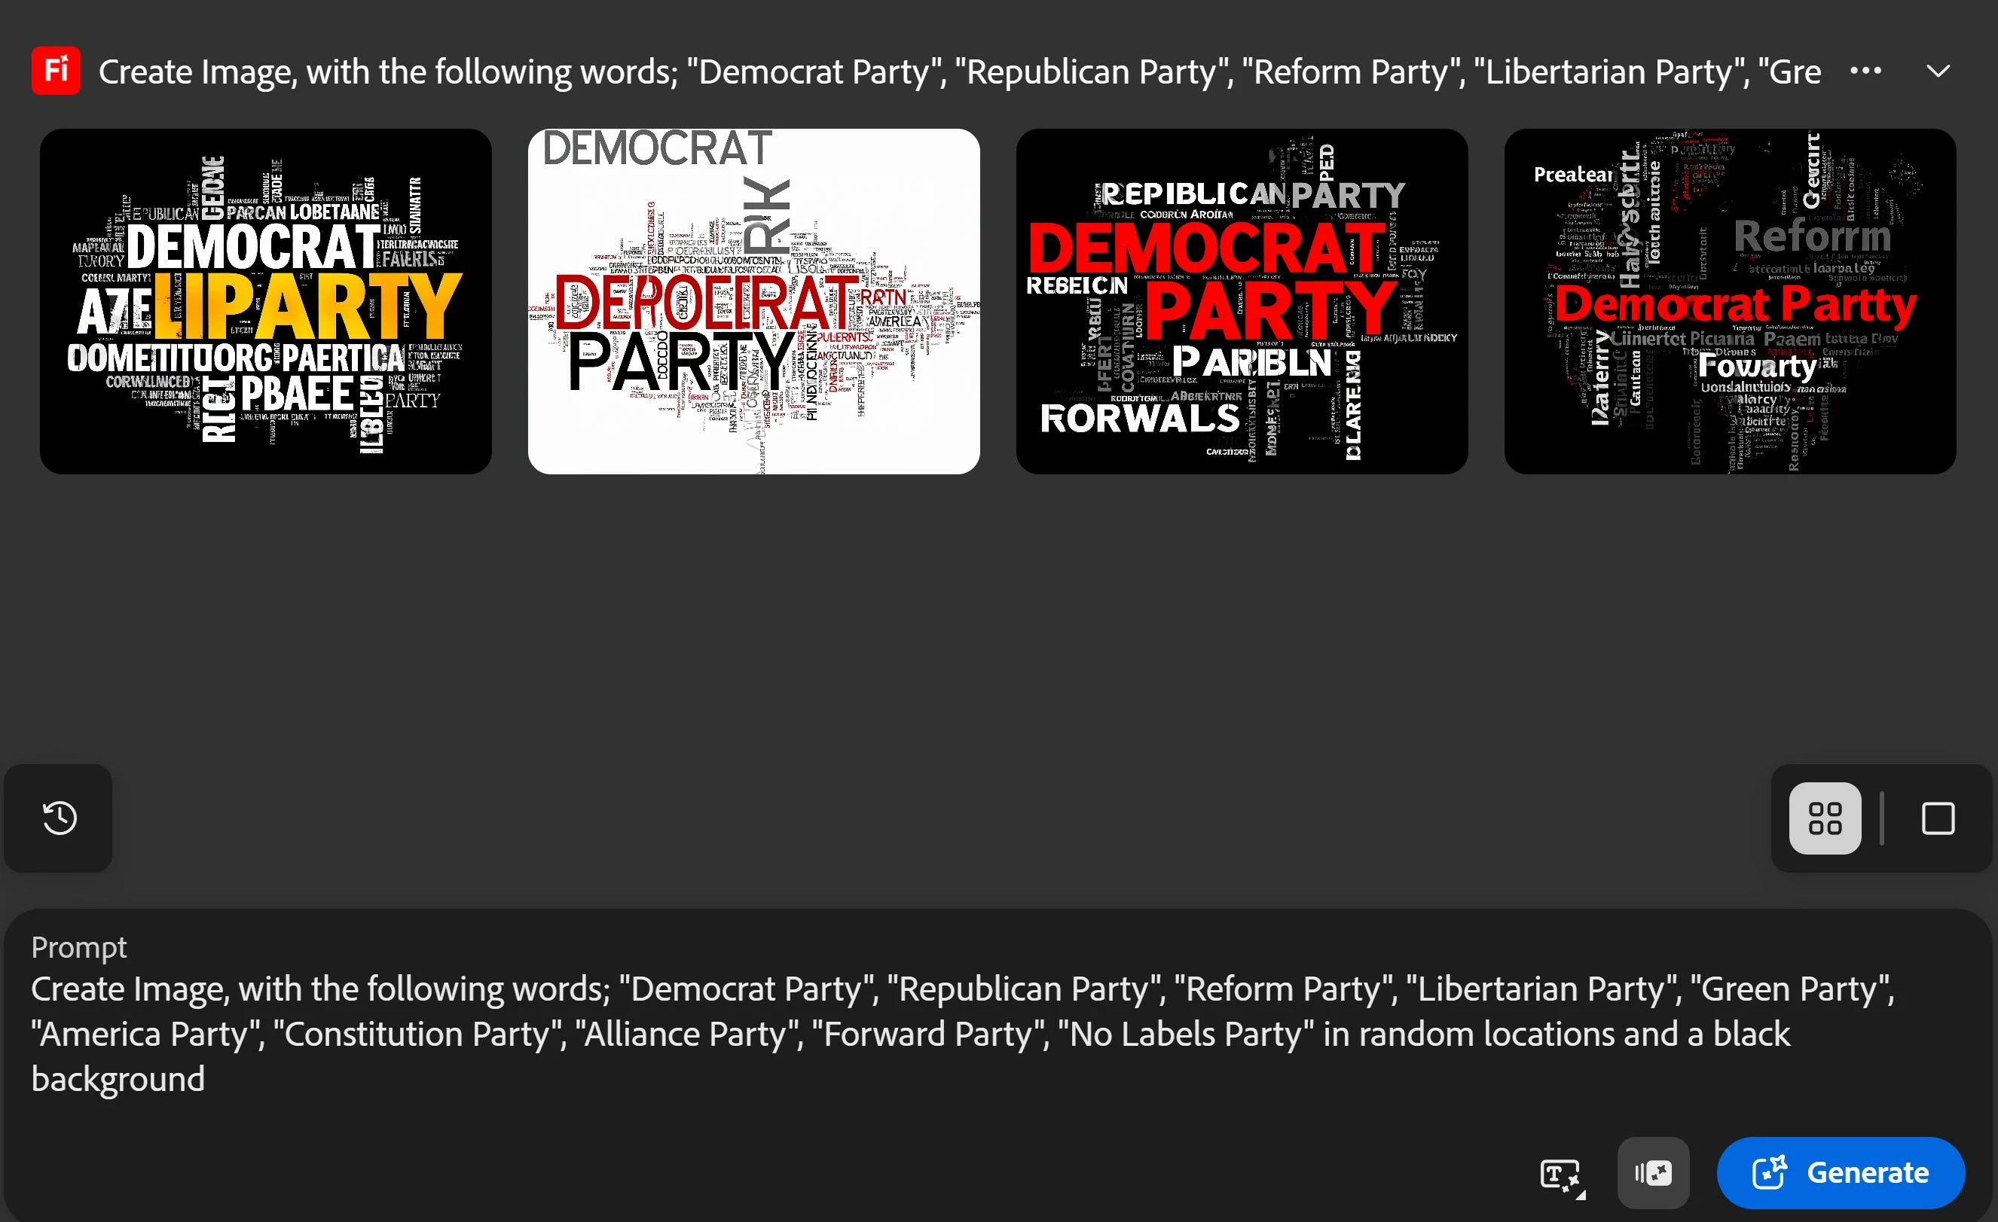Switch to the four-square grid view
This screenshot has height=1222, width=1998.
click(x=1825, y=818)
